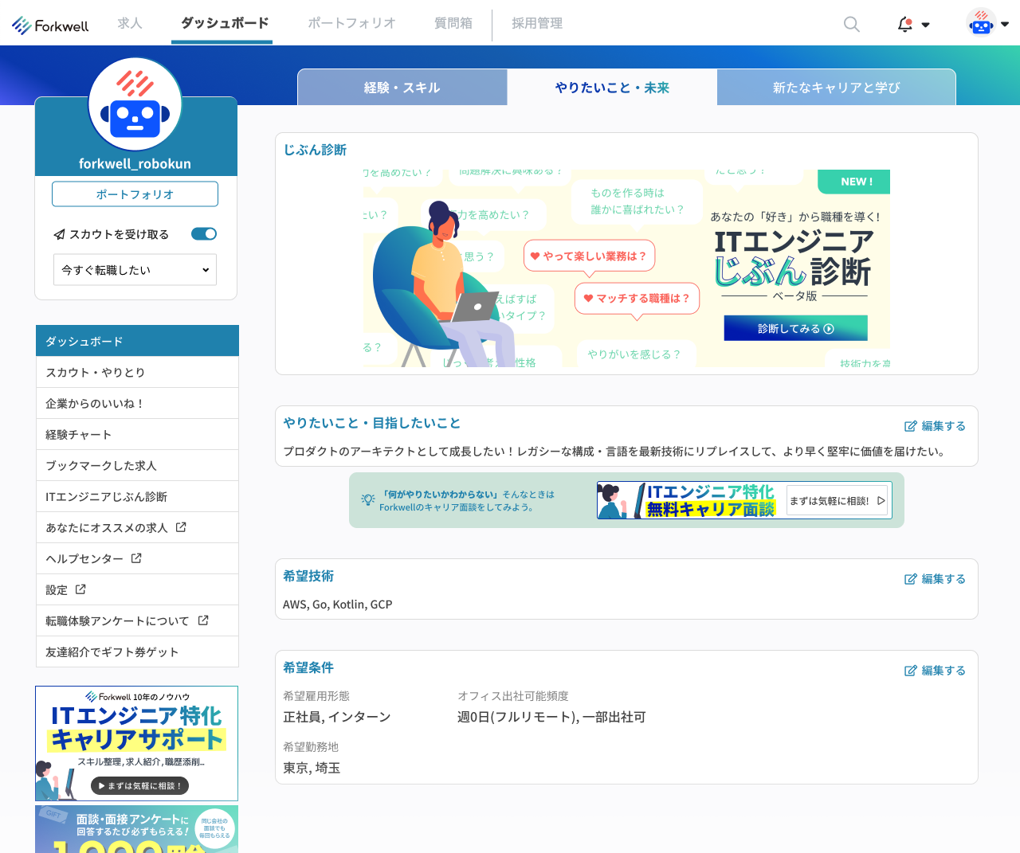
Task: Click the 東京, 埼玉 location value
Action: pos(312,768)
